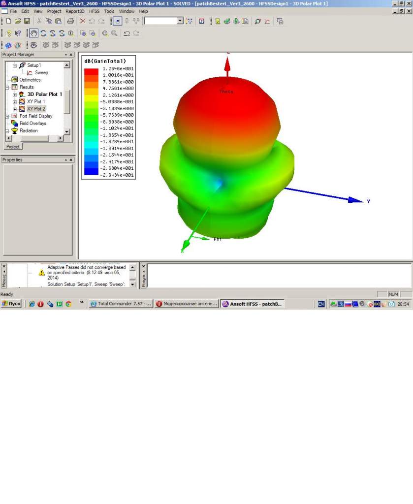Select Field Overlays tree item
Screen dimensions: 413x504
pos(33,124)
